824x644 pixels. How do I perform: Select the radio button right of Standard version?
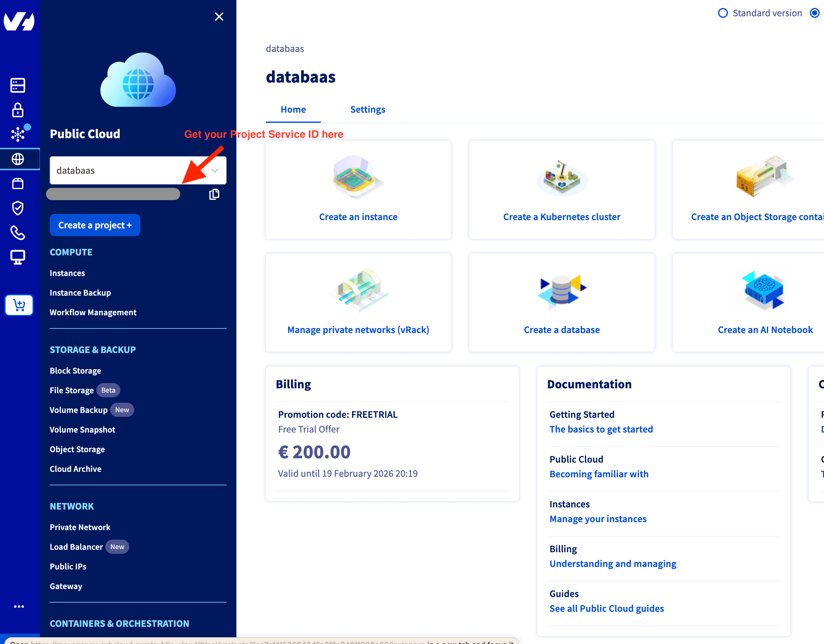click(x=814, y=13)
